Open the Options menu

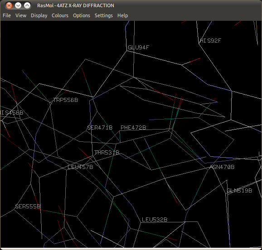click(82, 15)
